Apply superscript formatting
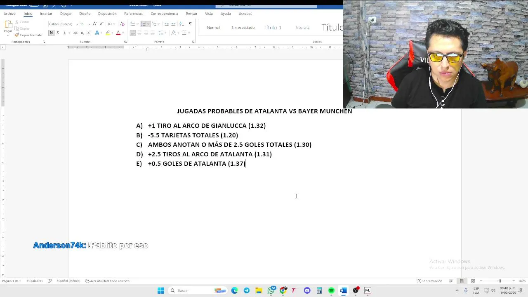Screen dimensions: 528x297 88,33
